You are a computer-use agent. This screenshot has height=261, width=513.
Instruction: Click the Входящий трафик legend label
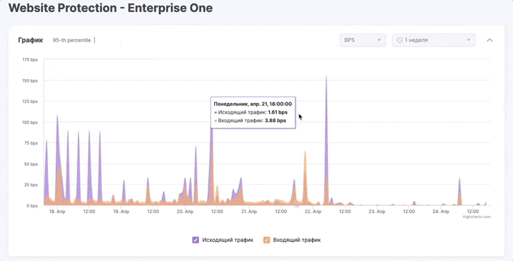pos(297,240)
